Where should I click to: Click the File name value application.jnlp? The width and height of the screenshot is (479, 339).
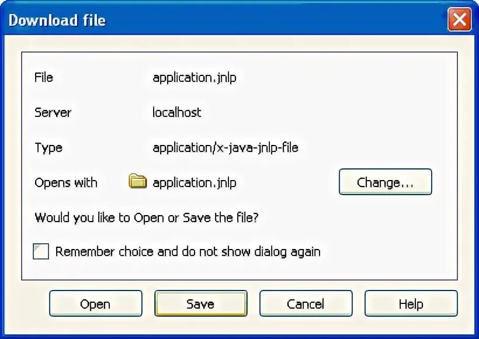(x=195, y=77)
